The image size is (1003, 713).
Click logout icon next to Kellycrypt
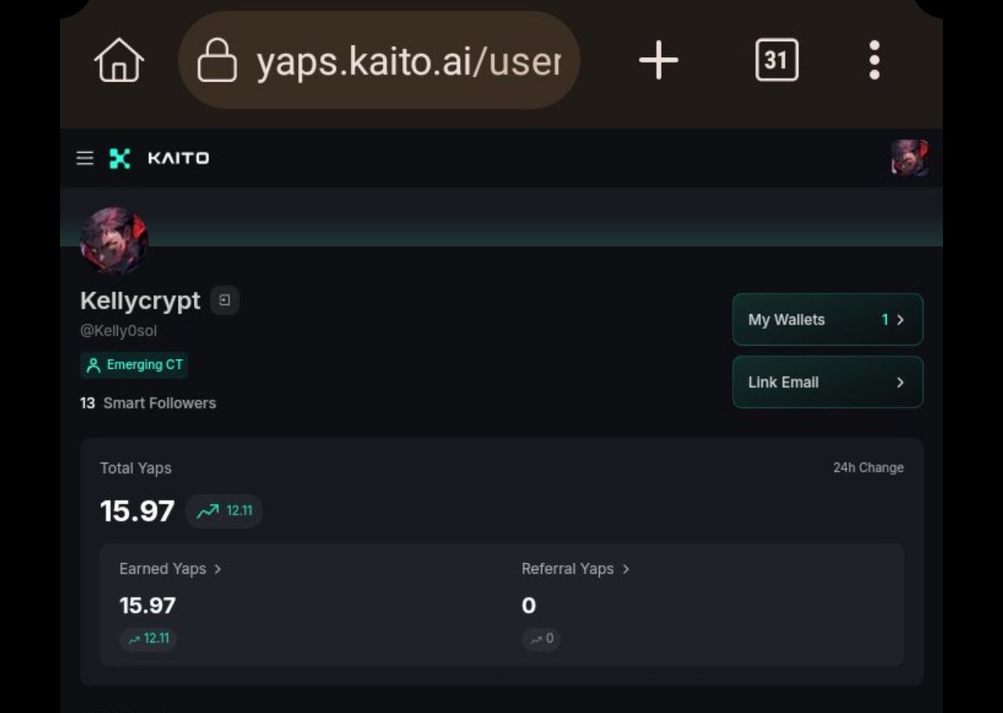pos(224,300)
